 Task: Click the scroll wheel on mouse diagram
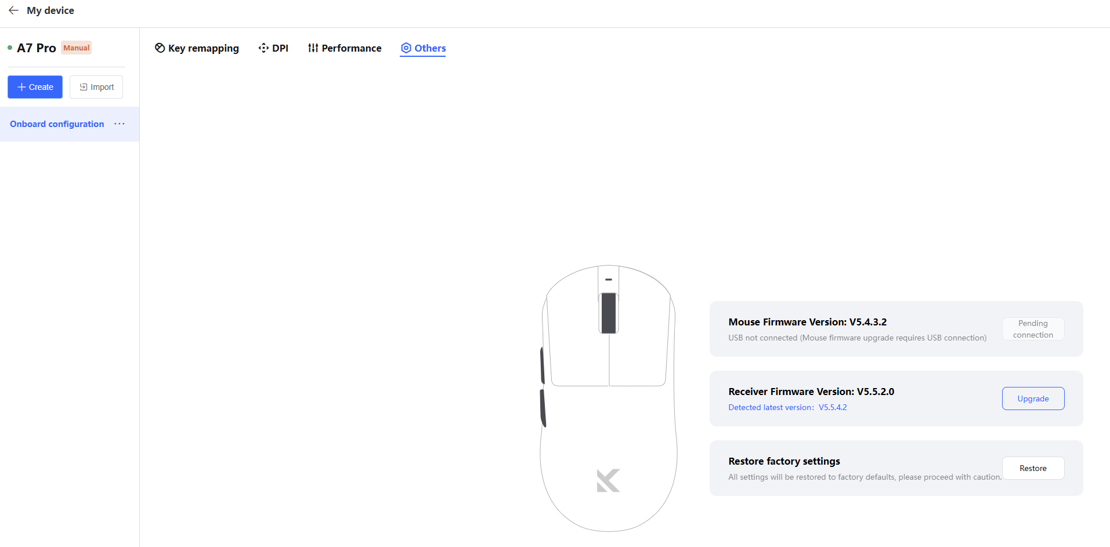pyautogui.click(x=609, y=313)
